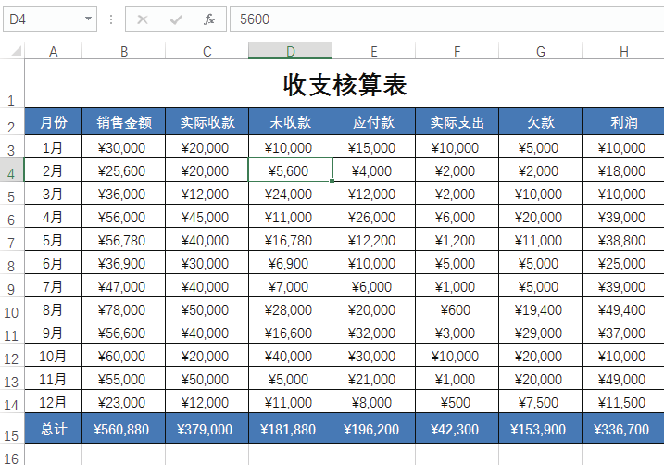Click total cell ¥153,900
Screen dimensions: 664x465
541,429
